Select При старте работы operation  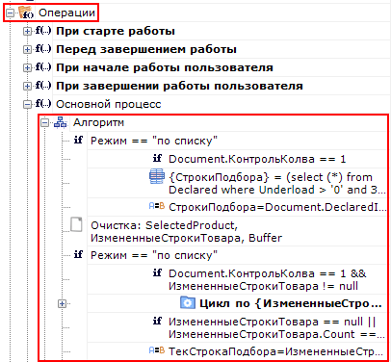[116, 31]
